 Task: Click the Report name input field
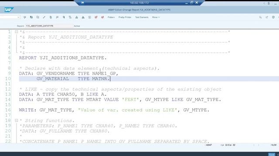[49, 26]
